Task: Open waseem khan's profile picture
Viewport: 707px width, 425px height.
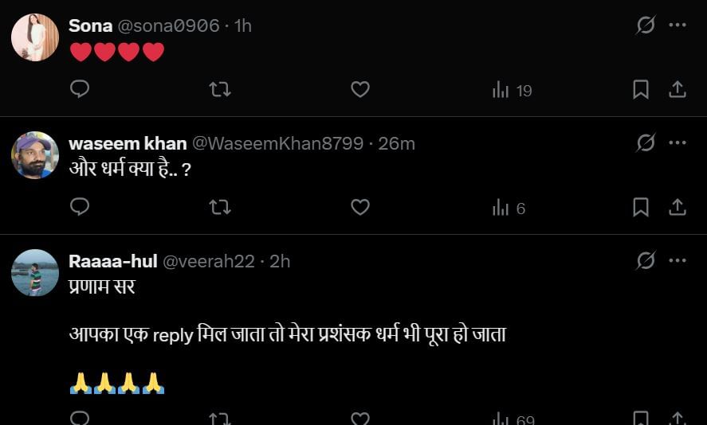Action: (35, 155)
